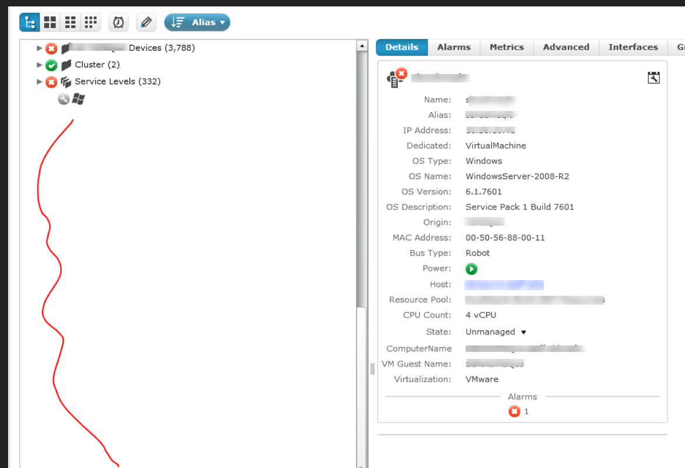Click the OS Type Windows value
685x468 pixels.
point(484,161)
